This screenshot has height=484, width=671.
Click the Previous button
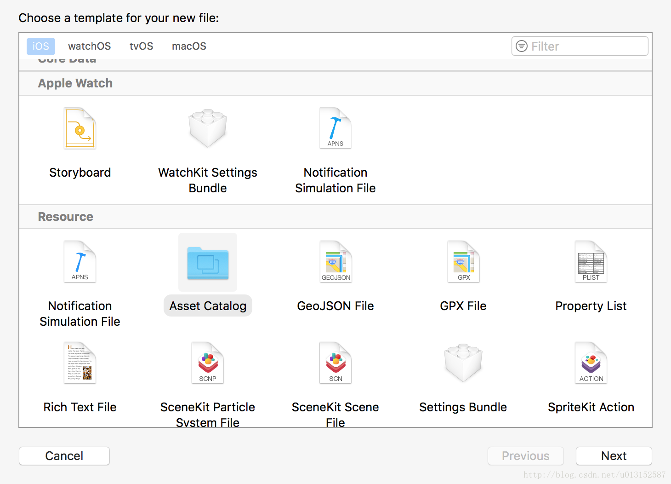click(x=526, y=456)
